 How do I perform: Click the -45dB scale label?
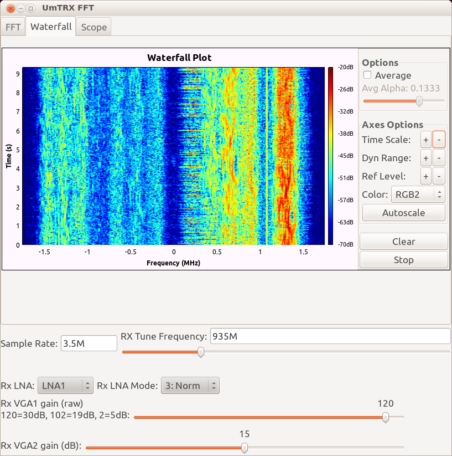pos(345,156)
